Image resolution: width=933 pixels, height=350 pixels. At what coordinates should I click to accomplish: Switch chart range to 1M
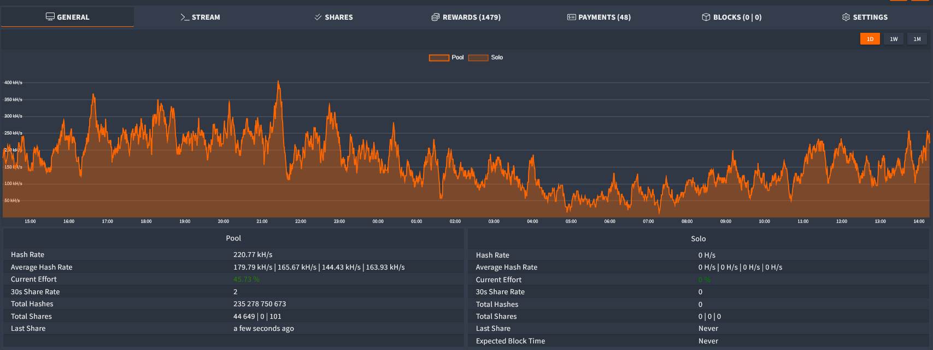[917, 39]
